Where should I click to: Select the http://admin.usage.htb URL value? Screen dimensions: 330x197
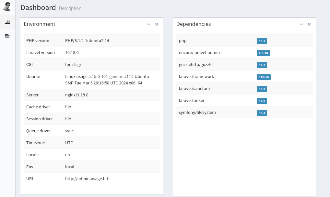click(87, 179)
